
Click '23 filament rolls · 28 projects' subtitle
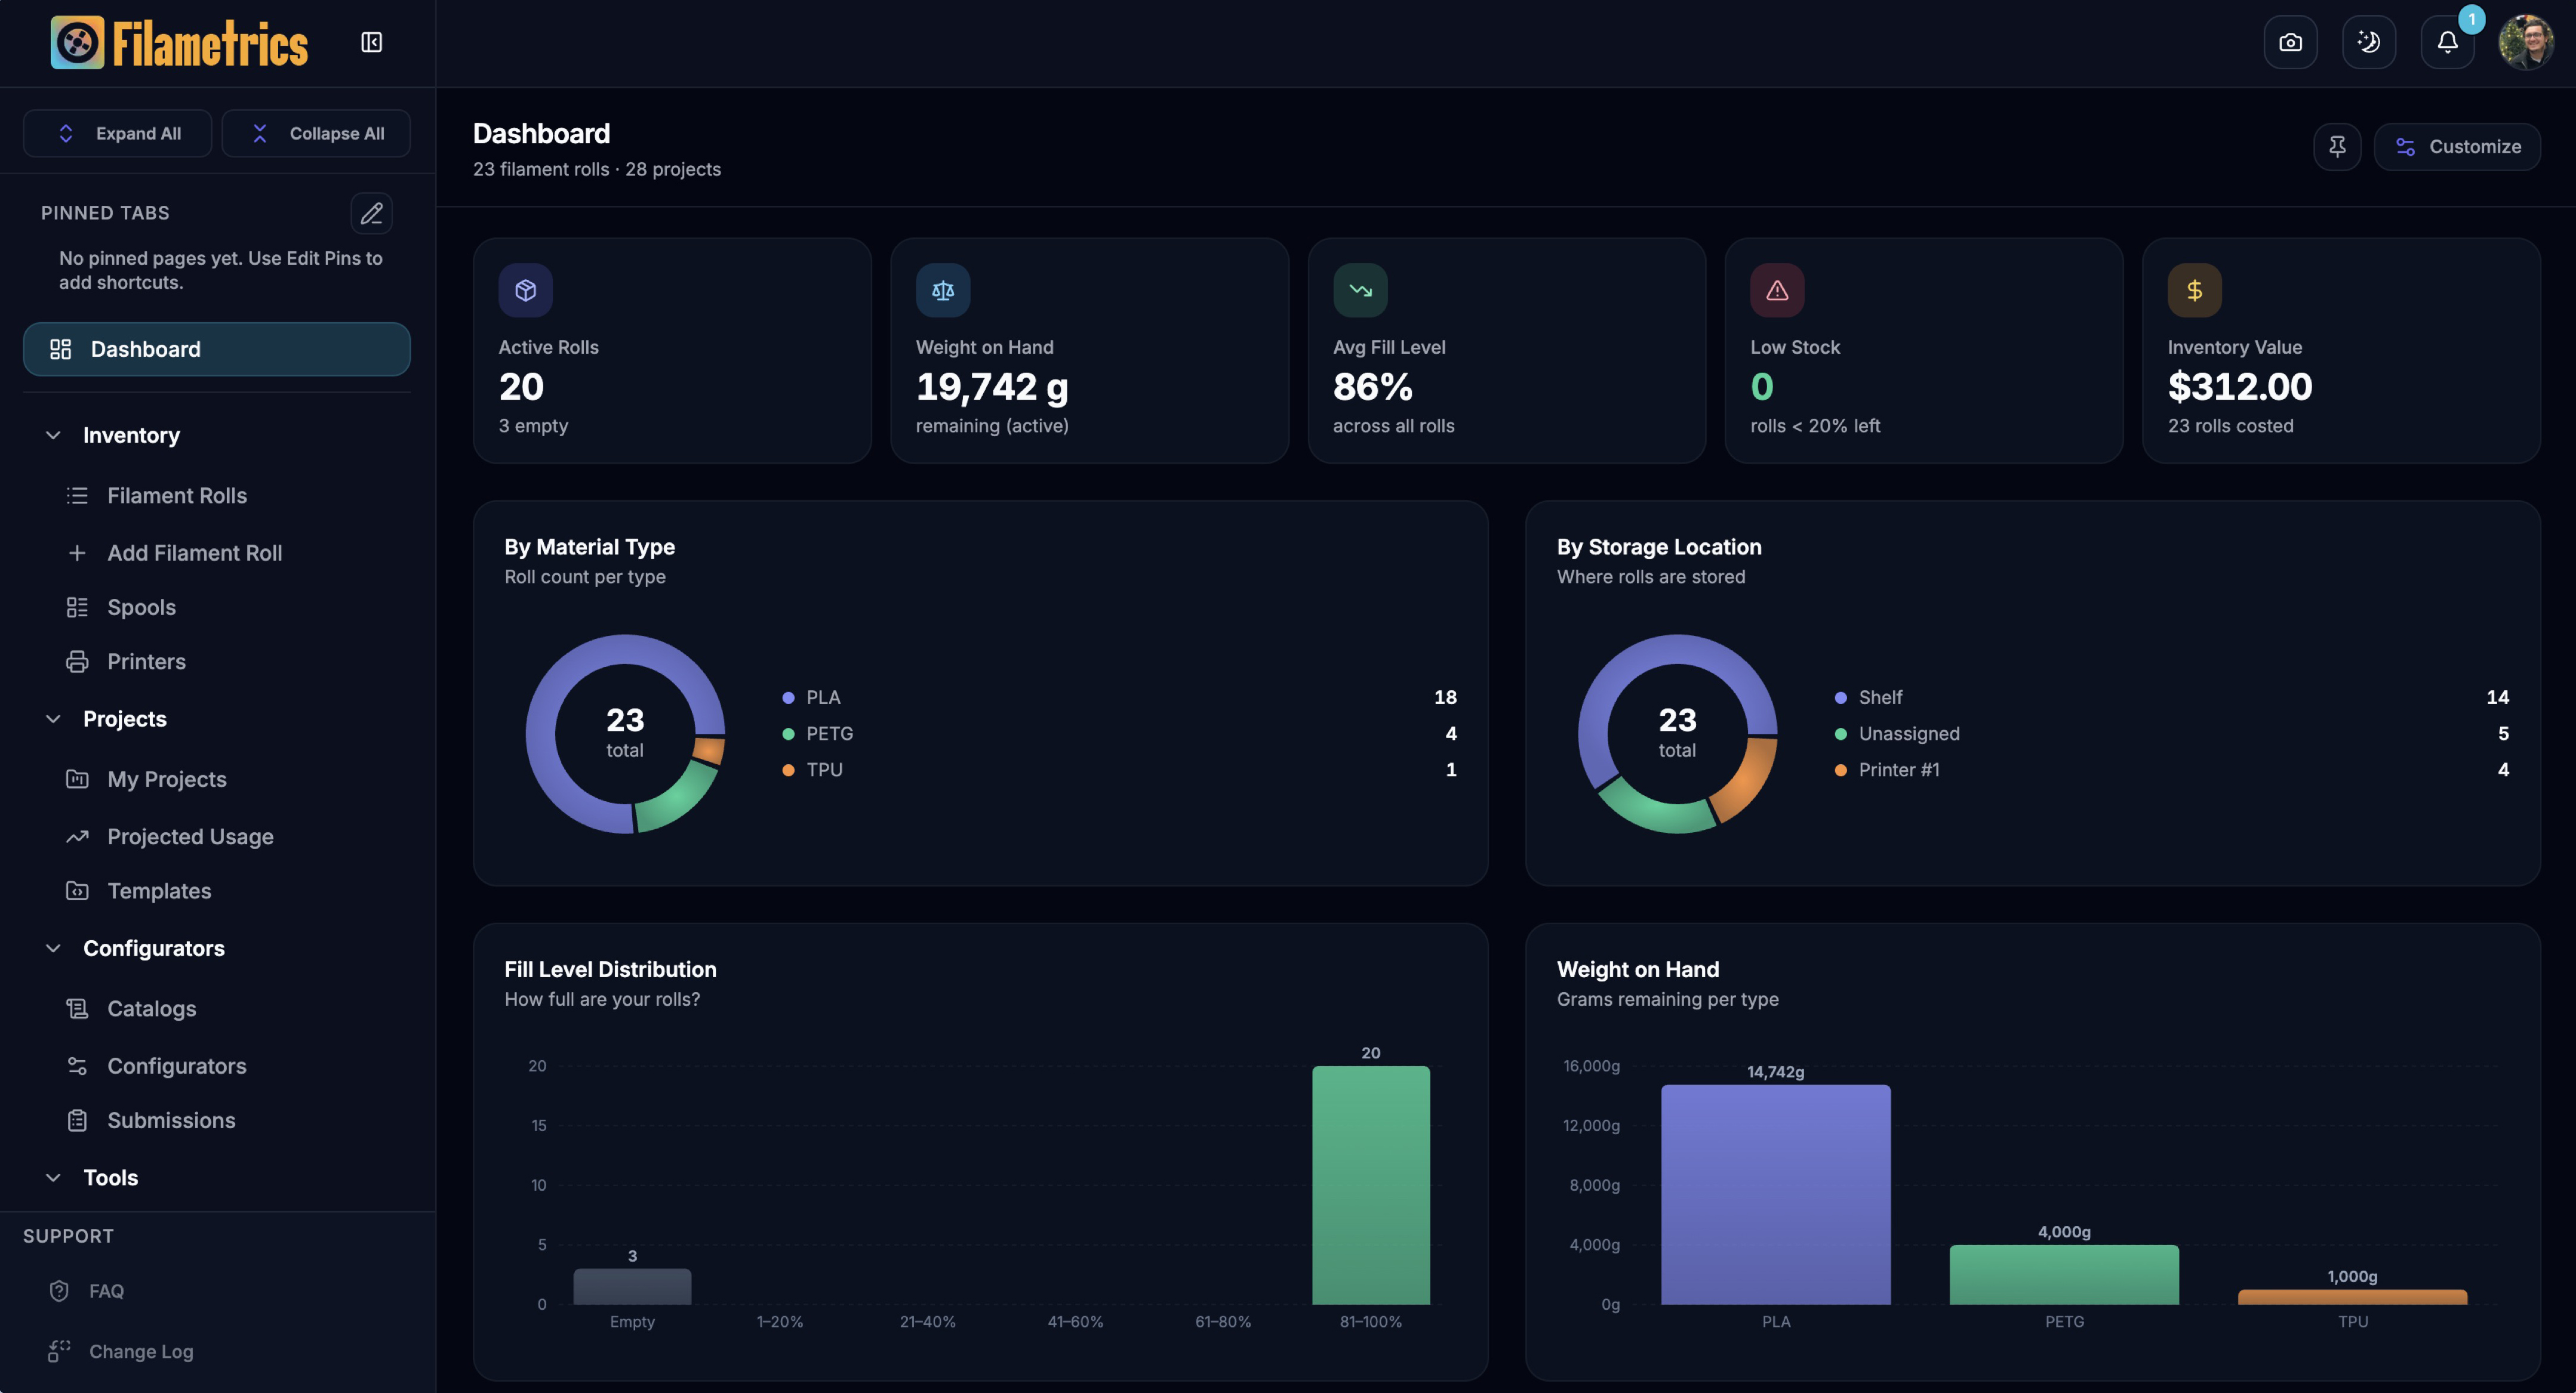click(596, 169)
